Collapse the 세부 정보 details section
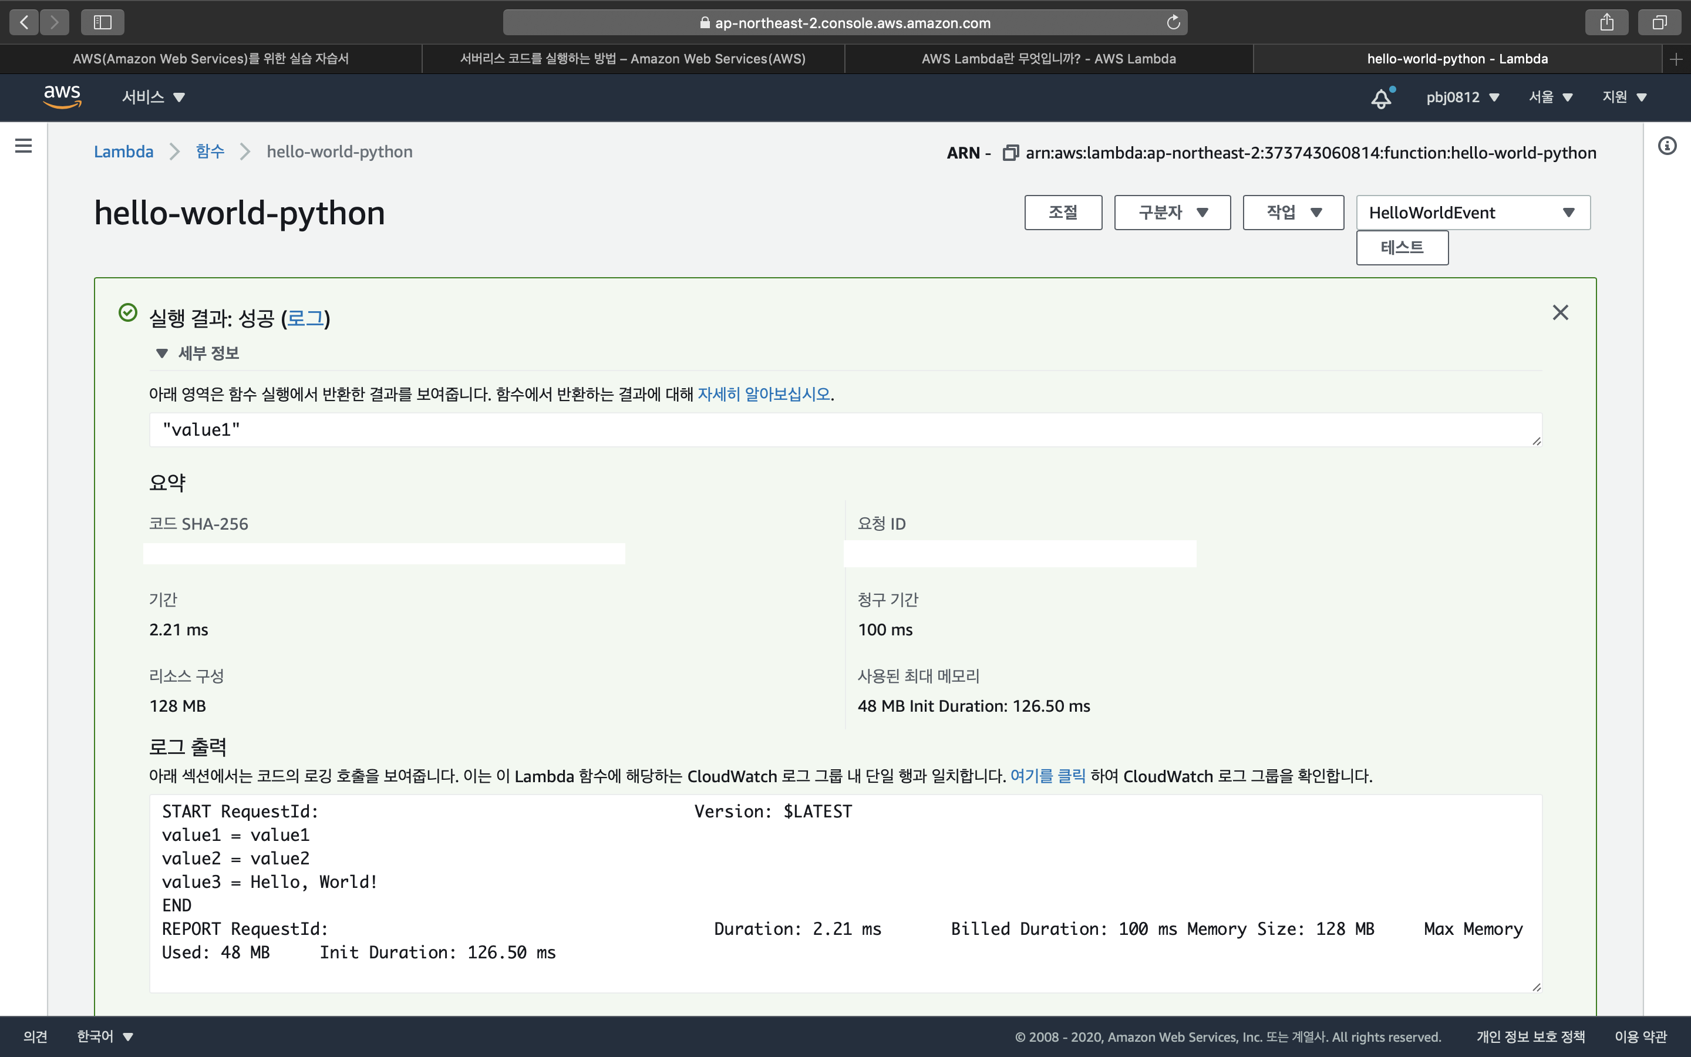1691x1057 pixels. (x=162, y=353)
